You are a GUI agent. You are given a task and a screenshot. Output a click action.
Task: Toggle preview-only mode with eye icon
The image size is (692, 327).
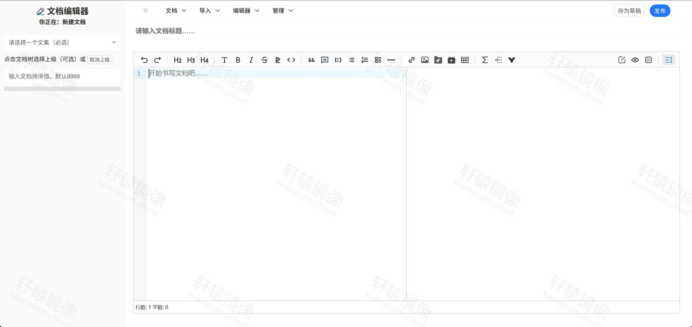635,60
